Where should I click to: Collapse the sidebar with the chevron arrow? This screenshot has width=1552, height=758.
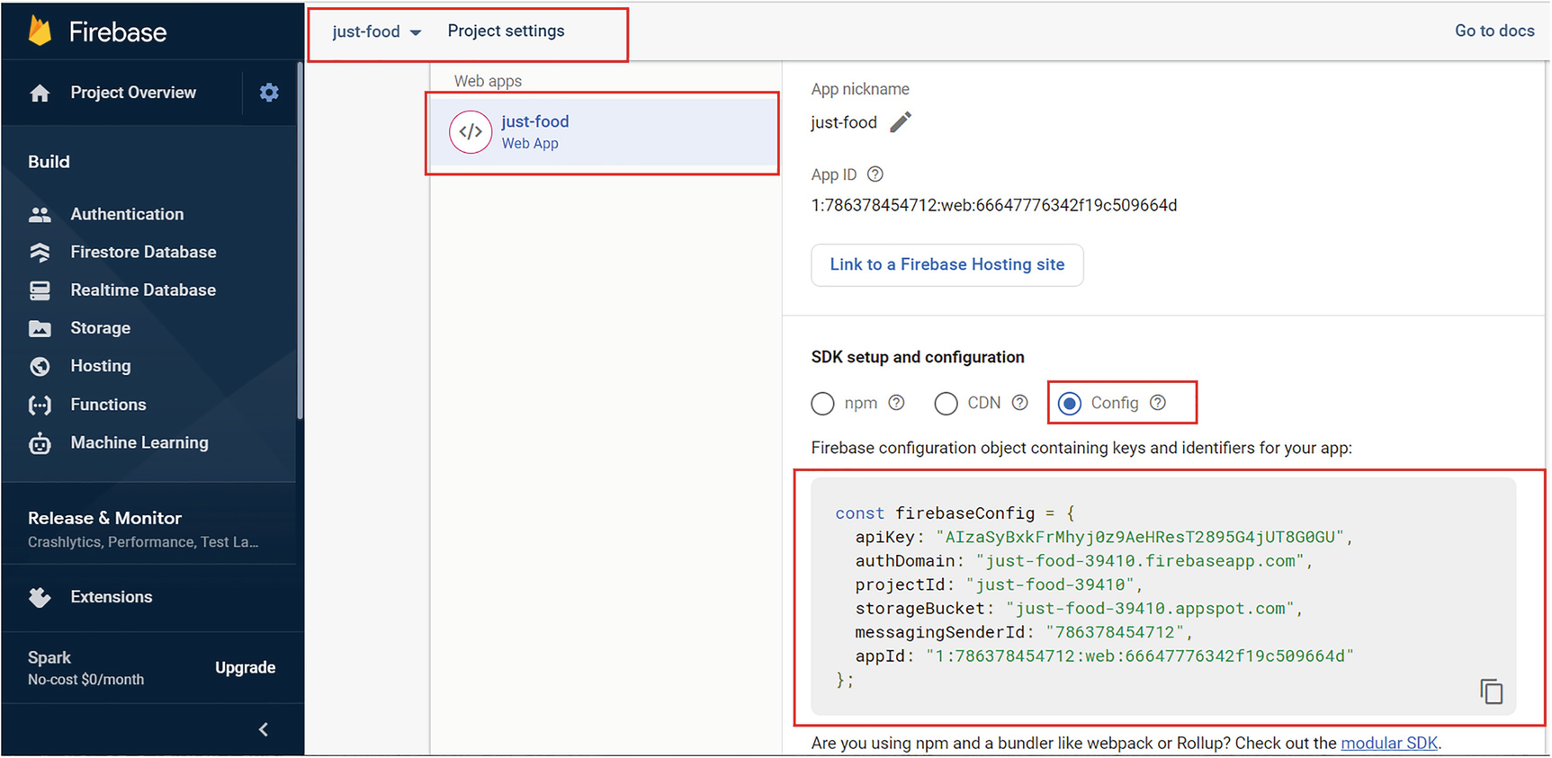[264, 729]
